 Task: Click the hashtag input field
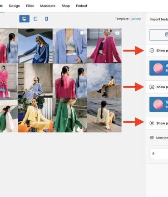click(159, 154)
